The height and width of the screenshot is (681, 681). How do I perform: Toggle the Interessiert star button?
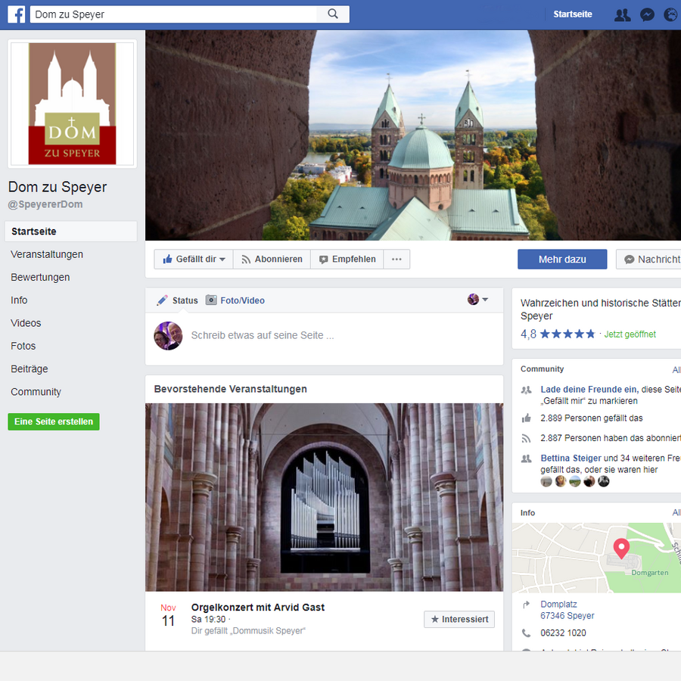(459, 619)
